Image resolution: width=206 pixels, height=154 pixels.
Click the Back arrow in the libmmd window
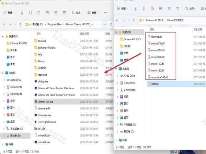click(117, 20)
